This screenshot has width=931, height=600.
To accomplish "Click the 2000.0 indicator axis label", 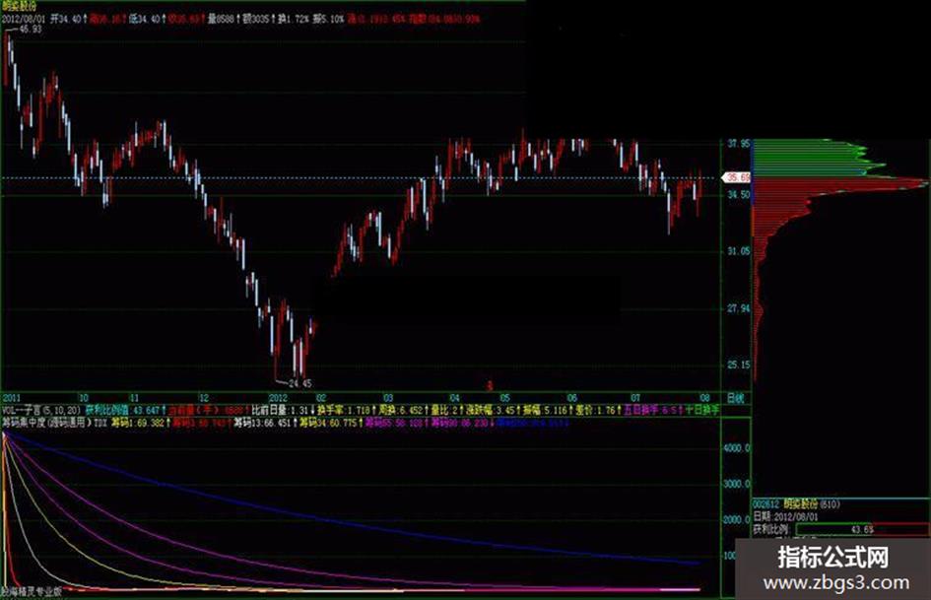I will point(736,520).
